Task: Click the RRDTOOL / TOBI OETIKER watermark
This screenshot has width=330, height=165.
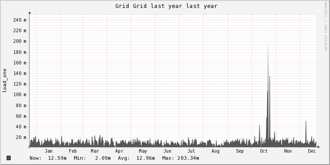Action: click(x=326, y=26)
